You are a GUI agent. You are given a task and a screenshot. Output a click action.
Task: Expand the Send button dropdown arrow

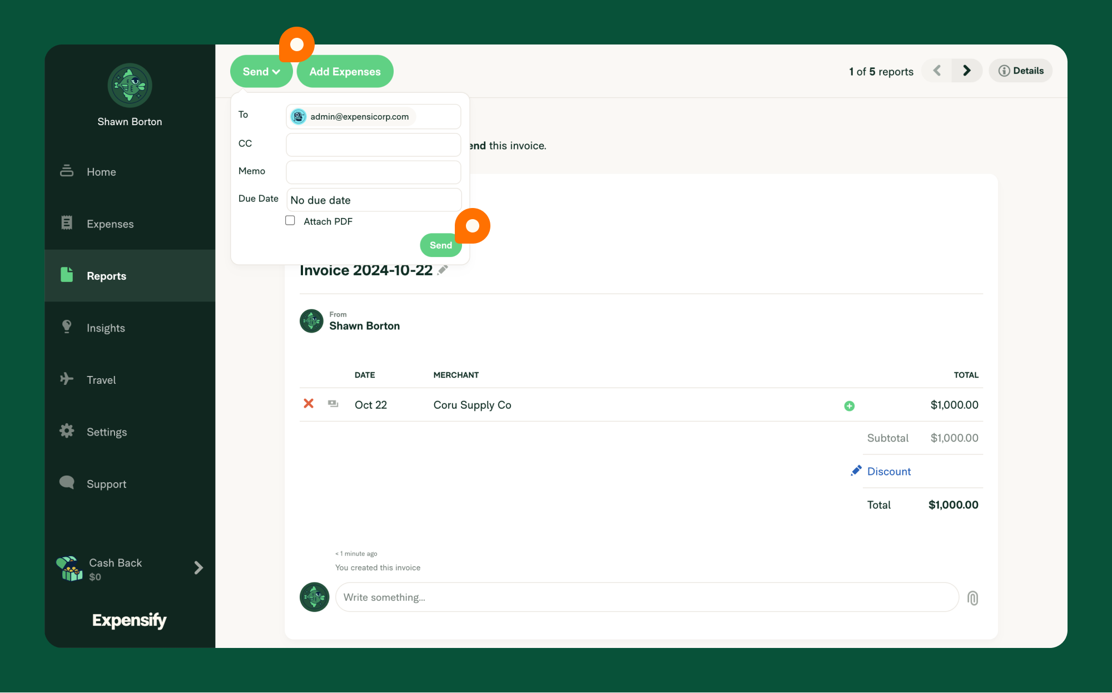[275, 72]
